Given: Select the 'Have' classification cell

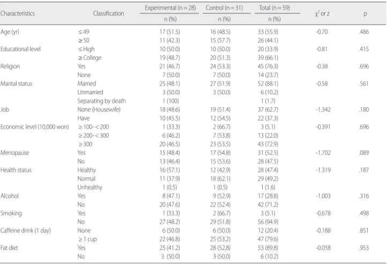Looking at the screenshot, I should click(x=84, y=118).
